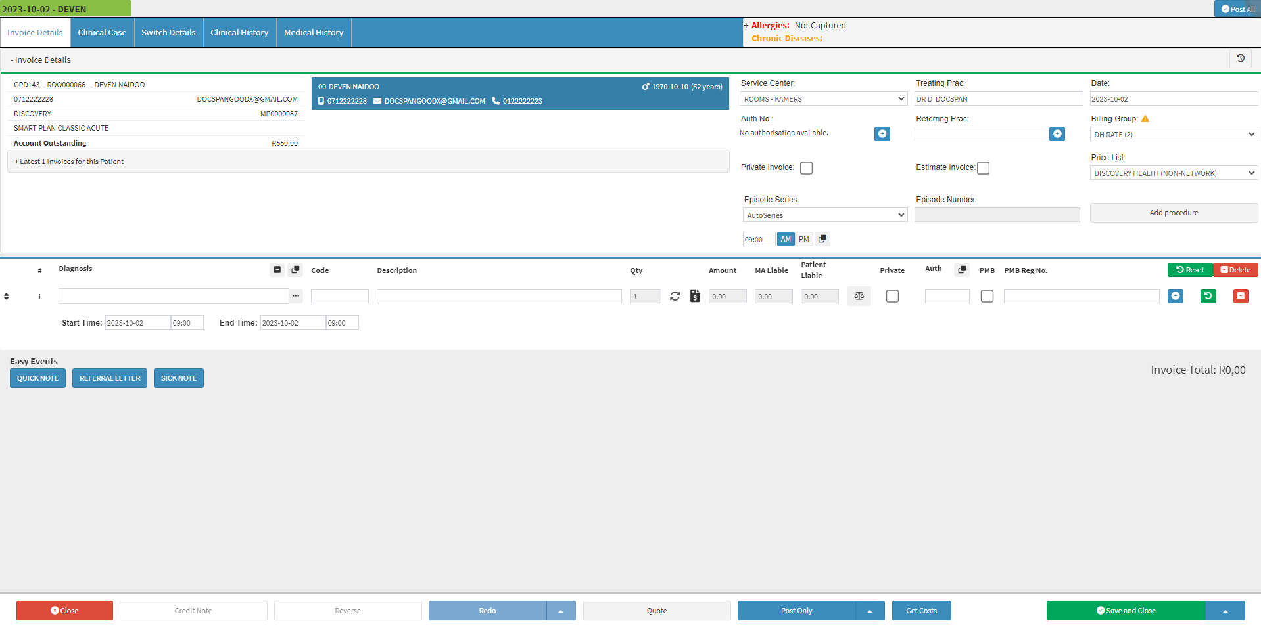Select PM for the invoice time
Image resolution: width=1261 pixels, height=627 pixels.
pyautogui.click(x=804, y=239)
